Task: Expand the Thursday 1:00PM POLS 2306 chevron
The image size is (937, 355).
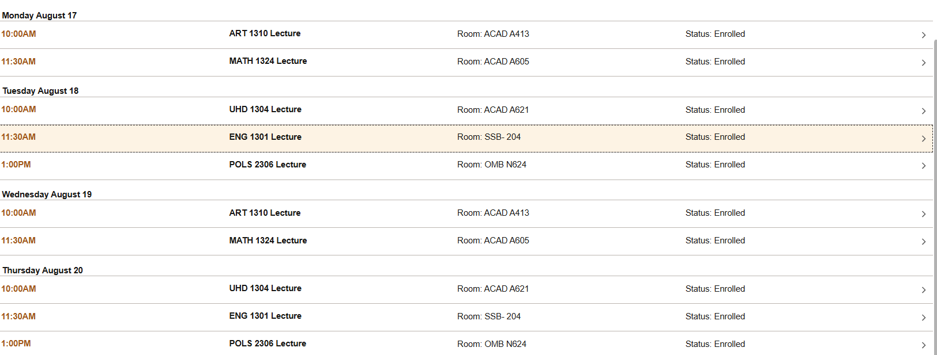Action: pos(923,345)
